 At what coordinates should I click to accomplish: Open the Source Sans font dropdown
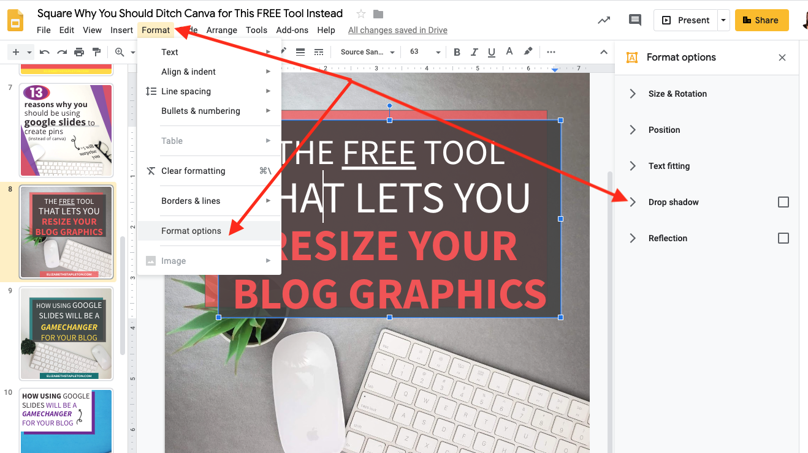point(367,52)
